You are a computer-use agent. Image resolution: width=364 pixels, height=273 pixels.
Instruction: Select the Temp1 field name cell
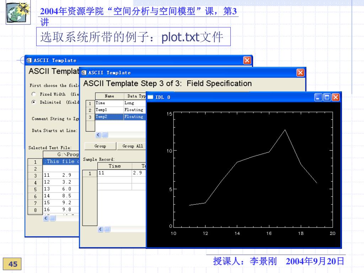109,110
